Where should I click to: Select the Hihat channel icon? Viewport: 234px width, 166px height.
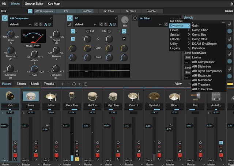point(51,96)
